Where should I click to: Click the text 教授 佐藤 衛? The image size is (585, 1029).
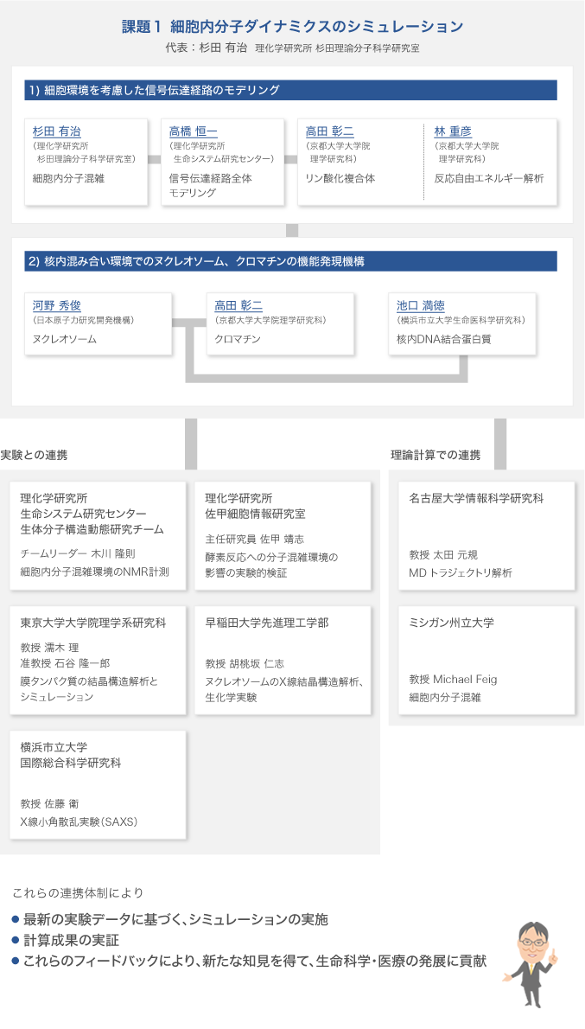click(50, 804)
